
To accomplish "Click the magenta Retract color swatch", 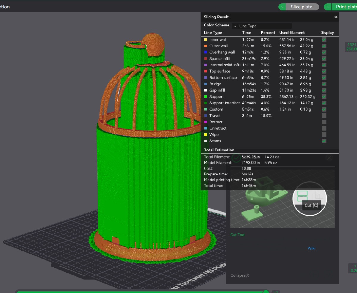I will pyautogui.click(x=206, y=122).
